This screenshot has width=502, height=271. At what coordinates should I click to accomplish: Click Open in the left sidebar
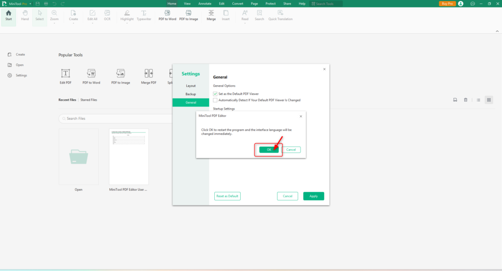(x=16, y=65)
